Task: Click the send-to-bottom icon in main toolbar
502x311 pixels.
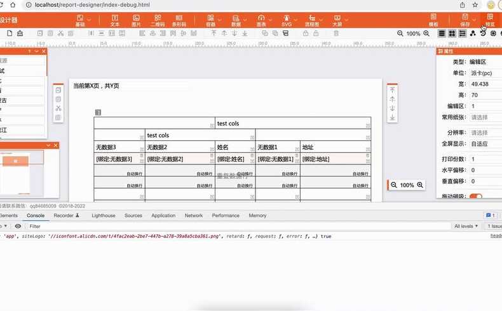Action: click(x=245, y=33)
